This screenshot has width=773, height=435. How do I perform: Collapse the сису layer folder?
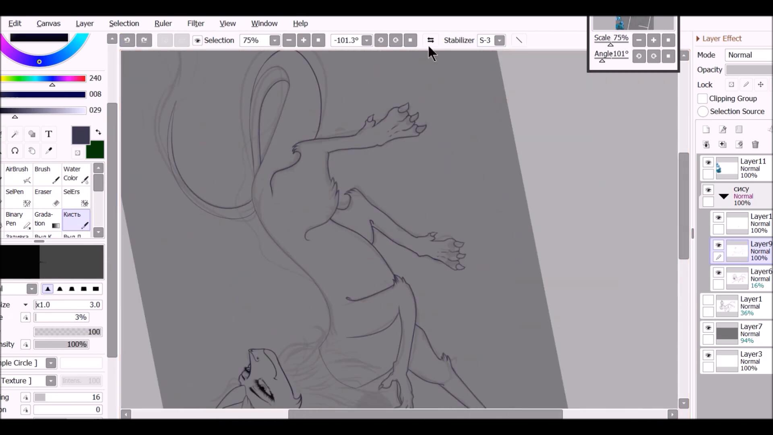[723, 197]
